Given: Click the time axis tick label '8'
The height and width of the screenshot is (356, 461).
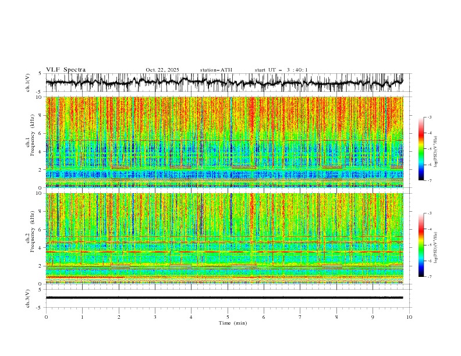Looking at the screenshot, I should (336, 317).
